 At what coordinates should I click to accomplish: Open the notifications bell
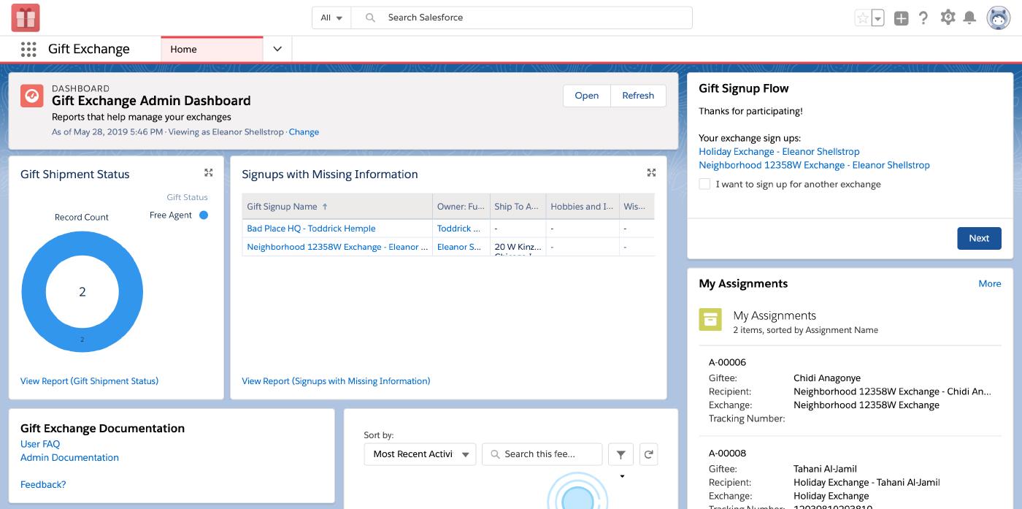coord(969,18)
